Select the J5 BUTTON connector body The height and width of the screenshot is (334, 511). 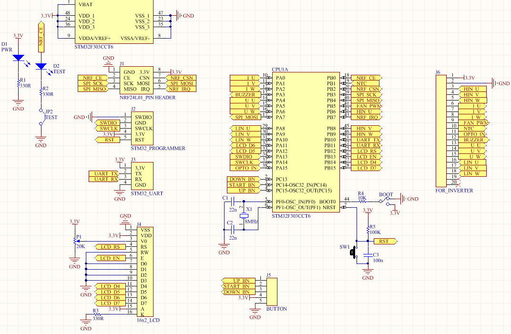[x=272, y=292]
